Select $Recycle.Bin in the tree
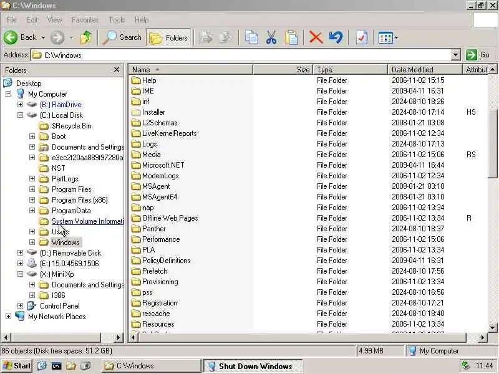The width and height of the screenshot is (499, 374). click(x=72, y=126)
